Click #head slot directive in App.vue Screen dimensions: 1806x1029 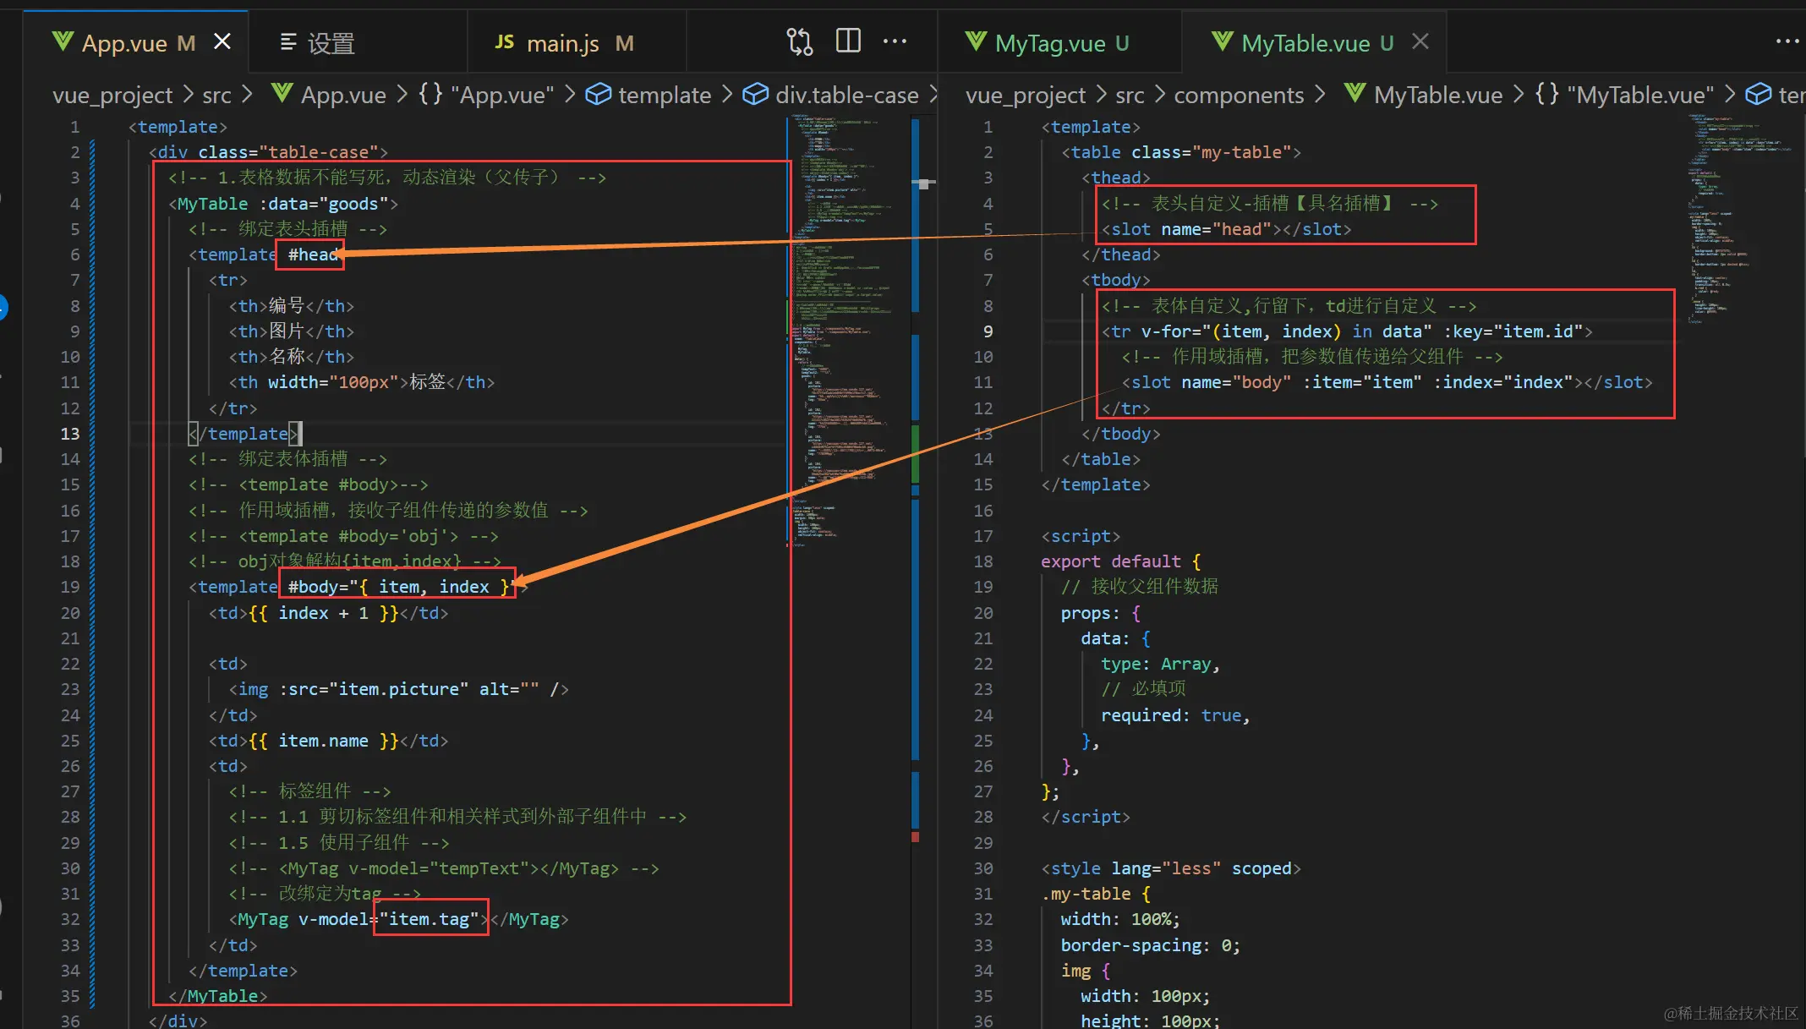(312, 255)
